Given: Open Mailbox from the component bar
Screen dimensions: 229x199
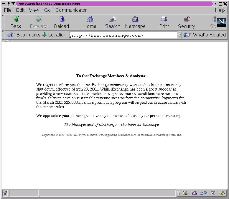Looking at the screenshot, I should [195, 193].
